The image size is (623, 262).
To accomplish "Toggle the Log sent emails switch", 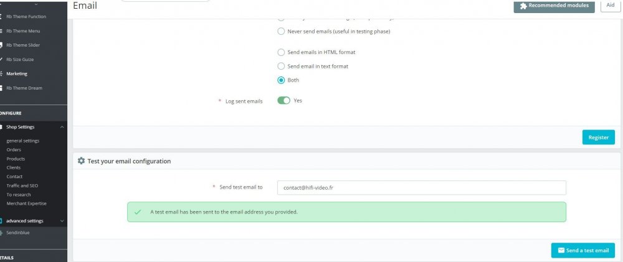I will tap(284, 101).
